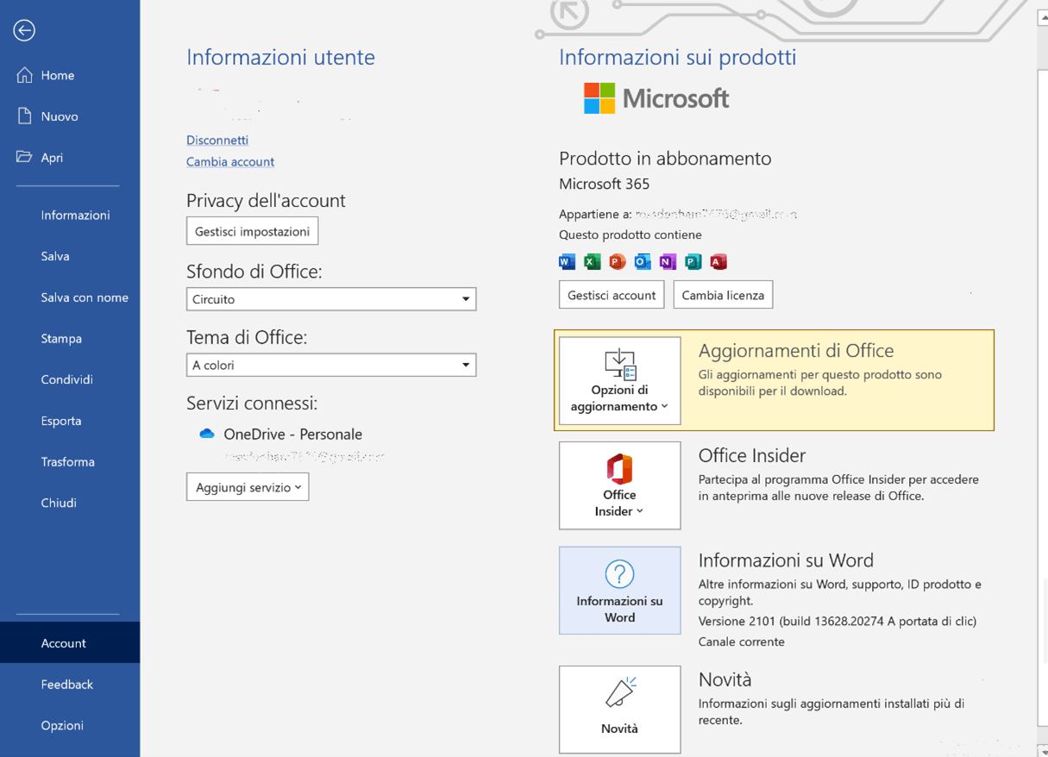The width and height of the screenshot is (1048, 757).
Task: Click the Apri folder icon
Action: coord(24,157)
